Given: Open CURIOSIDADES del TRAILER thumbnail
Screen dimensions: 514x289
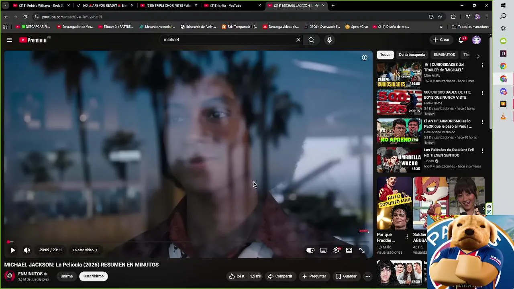Looking at the screenshot, I should point(399,75).
